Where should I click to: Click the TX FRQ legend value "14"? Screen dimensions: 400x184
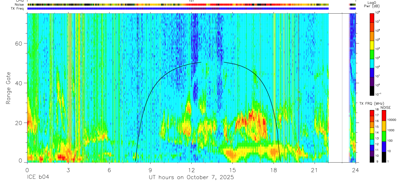click(377, 133)
